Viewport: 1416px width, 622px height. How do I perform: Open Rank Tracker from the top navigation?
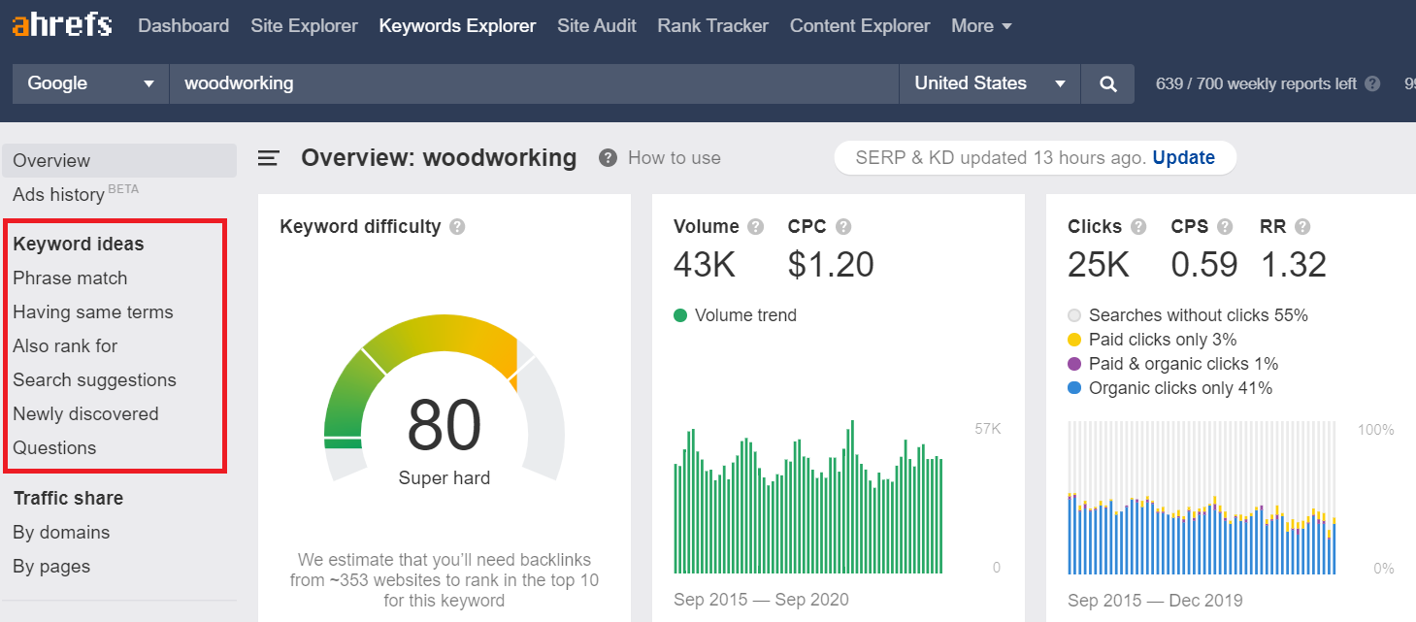(x=712, y=25)
